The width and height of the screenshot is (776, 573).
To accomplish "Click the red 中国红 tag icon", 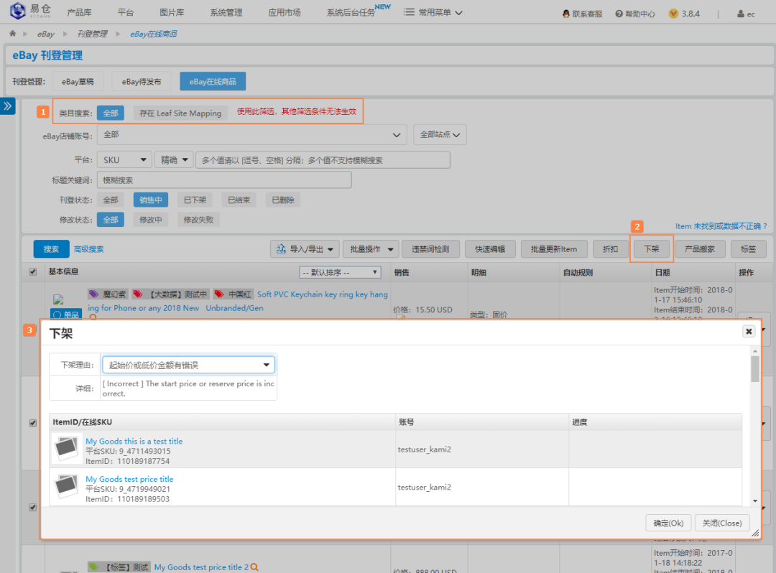I will tap(218, 294).
